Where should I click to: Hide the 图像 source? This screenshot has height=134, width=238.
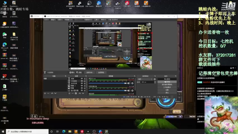click(82, 88)
